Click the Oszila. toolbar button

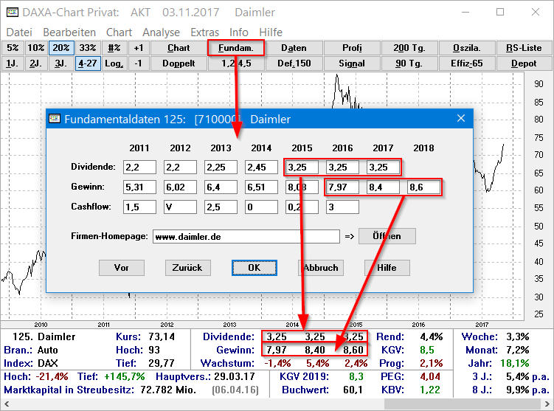click(466, 48)
